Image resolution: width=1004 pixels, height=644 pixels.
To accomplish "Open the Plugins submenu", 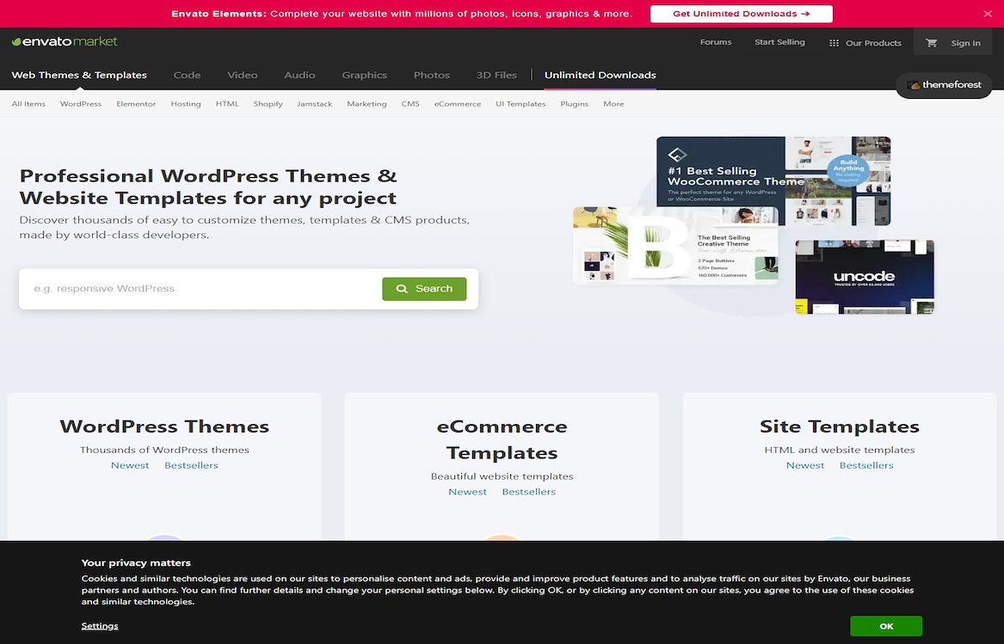I will point(574,104).
